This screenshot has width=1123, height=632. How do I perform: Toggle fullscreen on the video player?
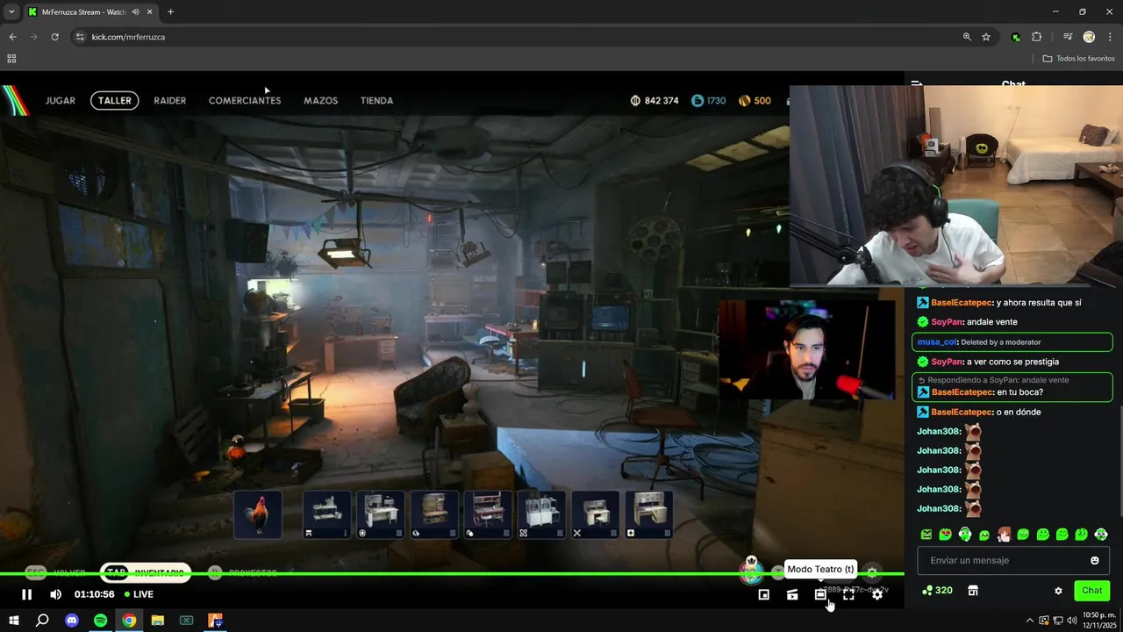tap(848, 594)
